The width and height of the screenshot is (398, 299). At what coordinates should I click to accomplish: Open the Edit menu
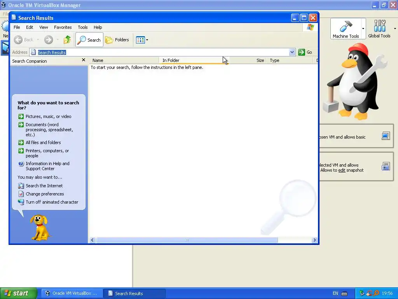click(x=30, y=27)
